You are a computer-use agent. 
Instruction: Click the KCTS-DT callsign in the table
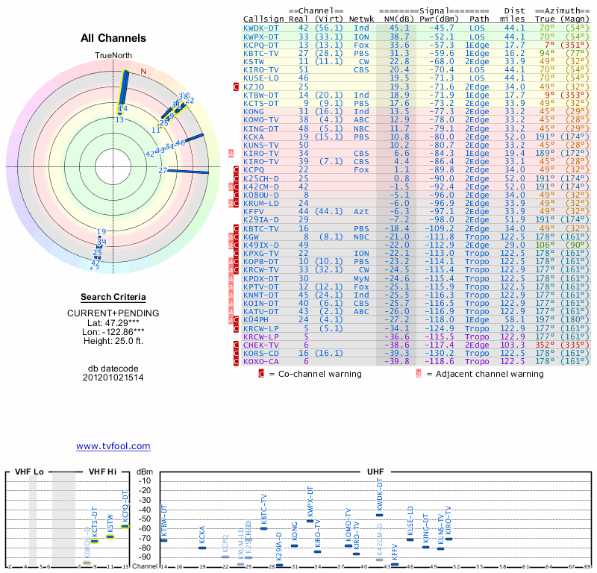click(x=261, y=103)
